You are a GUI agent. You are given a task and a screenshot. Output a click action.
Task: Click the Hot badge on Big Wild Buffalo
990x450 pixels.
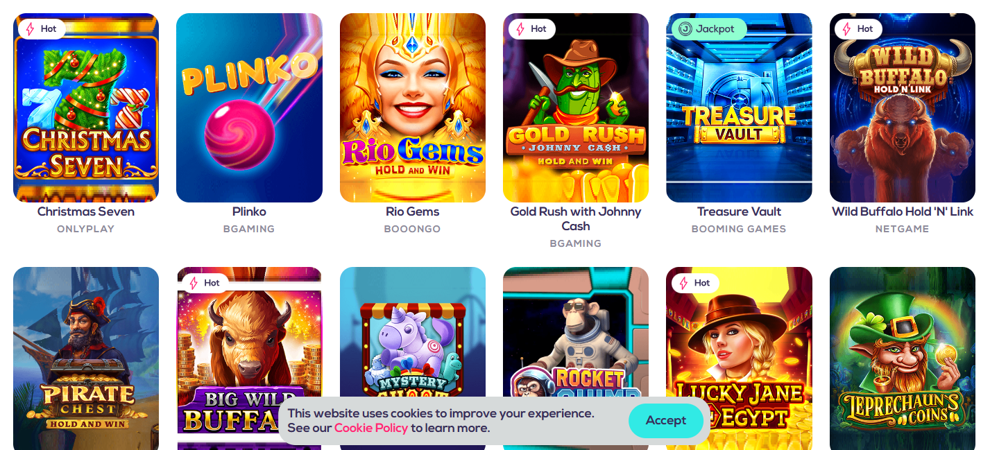[205, 283]
